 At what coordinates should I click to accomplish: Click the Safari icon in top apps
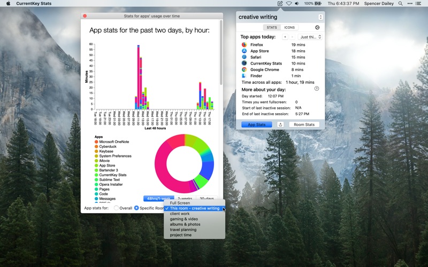pyautogui.click(x=244, y=57)
